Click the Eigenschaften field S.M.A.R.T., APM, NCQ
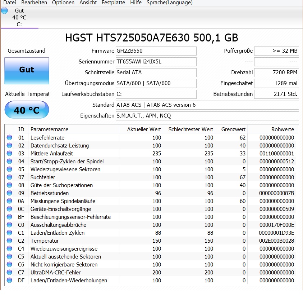Image resolution: width=303 pixels, height=300 pixels. (x=207, y=116)
